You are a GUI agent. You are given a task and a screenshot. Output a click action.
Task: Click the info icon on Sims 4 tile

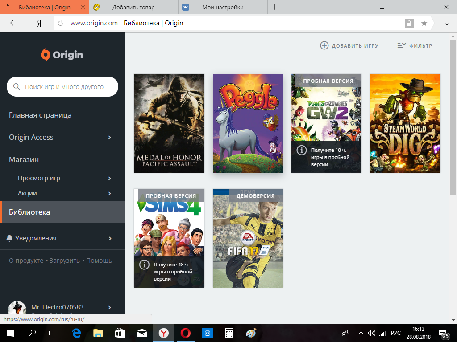144,265
